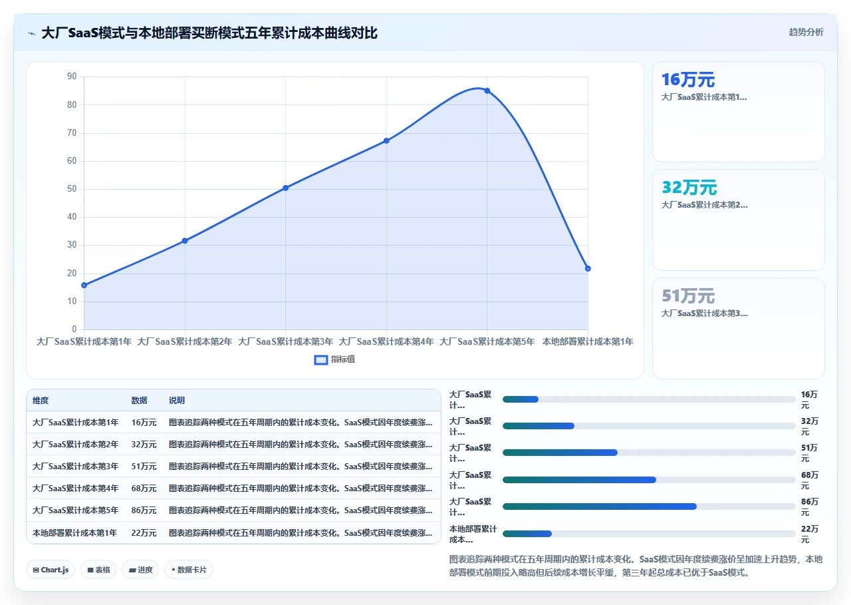Click the 说明 column header
The width and height of the screenshot is (851, 605).
pos(177,400)
